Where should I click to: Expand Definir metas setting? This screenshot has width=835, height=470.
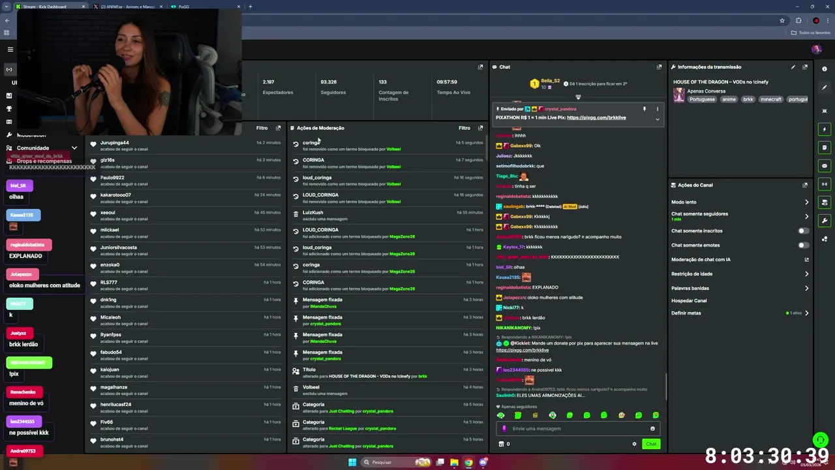point(740,313)
